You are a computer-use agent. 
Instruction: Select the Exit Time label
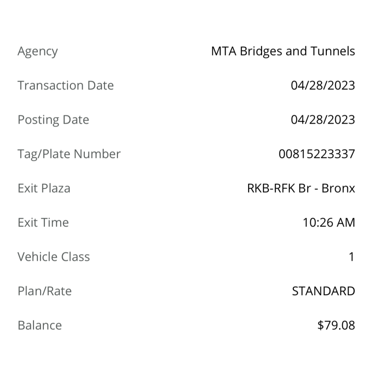(x=43, y=222)
